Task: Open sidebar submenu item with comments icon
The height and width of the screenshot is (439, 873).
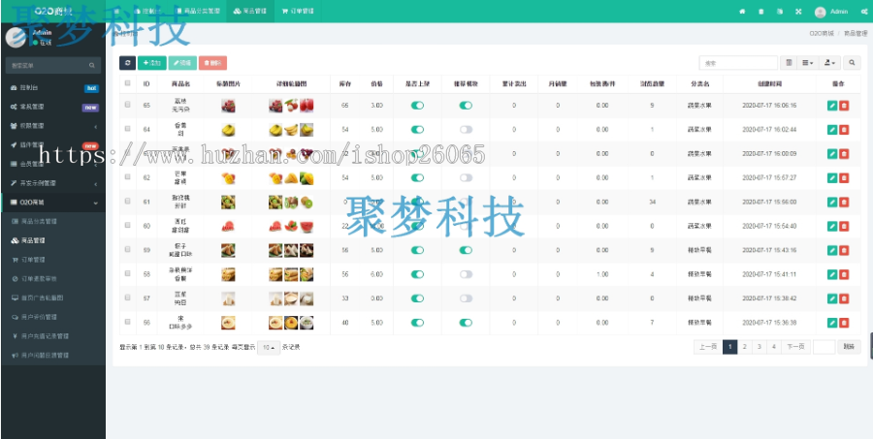Action: coord(53,317)
